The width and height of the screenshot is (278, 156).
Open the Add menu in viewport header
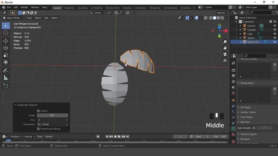tap(46, 18)
